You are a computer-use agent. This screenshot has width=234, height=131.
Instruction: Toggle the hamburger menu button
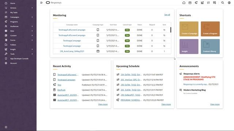(x=41, y=3)
